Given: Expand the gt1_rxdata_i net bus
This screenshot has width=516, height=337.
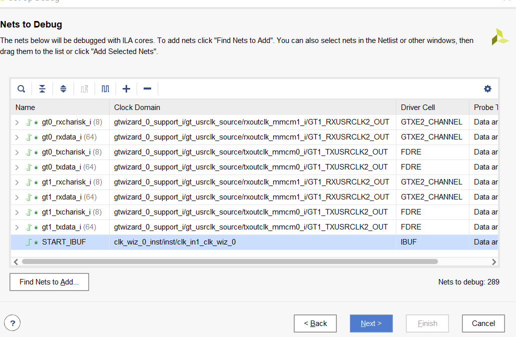Looking at the screenshot, I should tap(17, 197).
